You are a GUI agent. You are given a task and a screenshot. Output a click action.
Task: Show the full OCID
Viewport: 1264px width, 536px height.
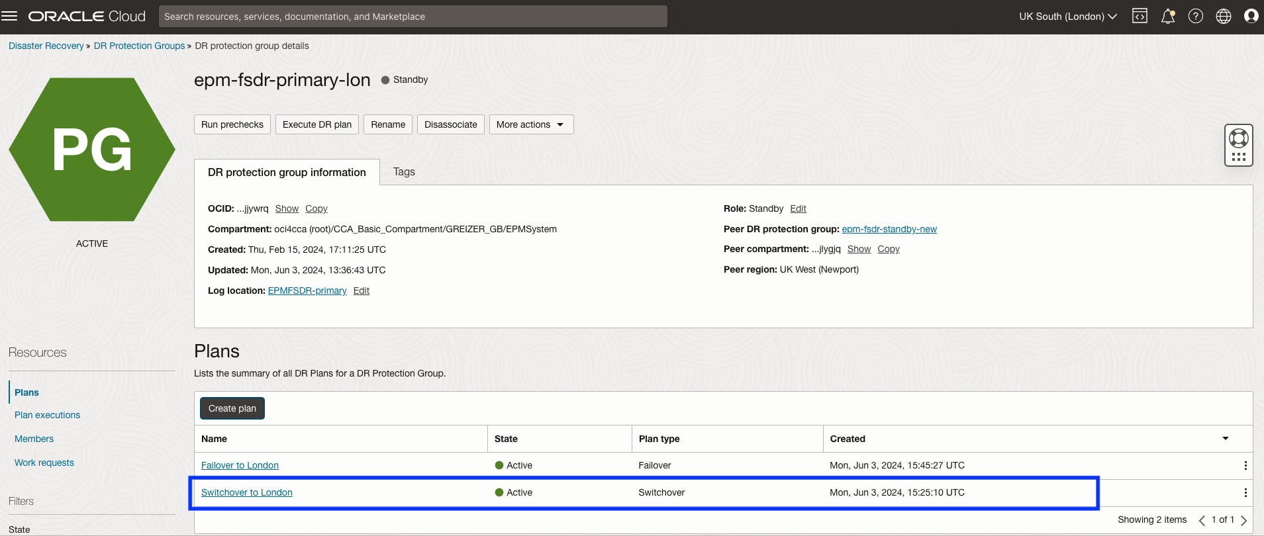pos(287,208)
